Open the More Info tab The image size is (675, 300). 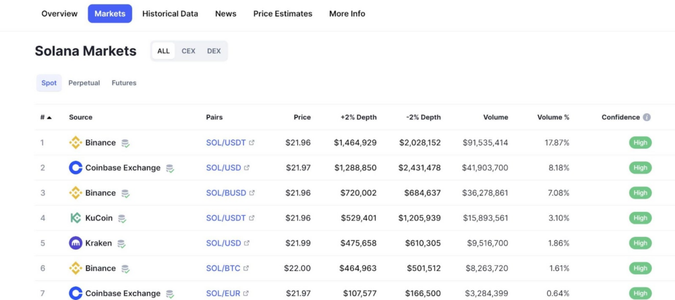point(347,14)
